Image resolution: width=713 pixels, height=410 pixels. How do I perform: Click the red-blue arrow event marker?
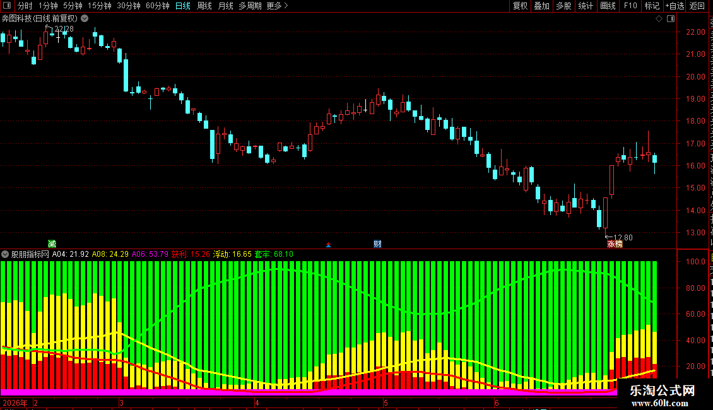(x=328, y=245)
